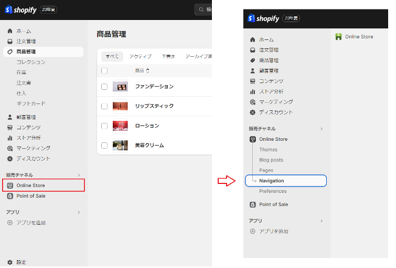Expand アプリ chevron in left sidebar
The image size is (396, 268).
[x=79, y=212]
